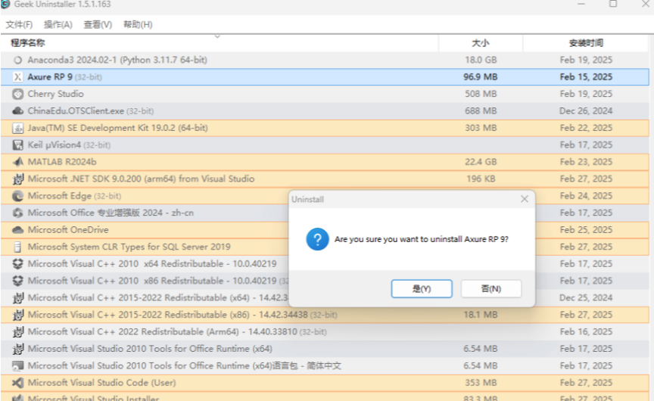This screenshot has width=654, height=401.
Task: Click the Geek Uninstaller title bar logo
Action: (x=5, y=5)
